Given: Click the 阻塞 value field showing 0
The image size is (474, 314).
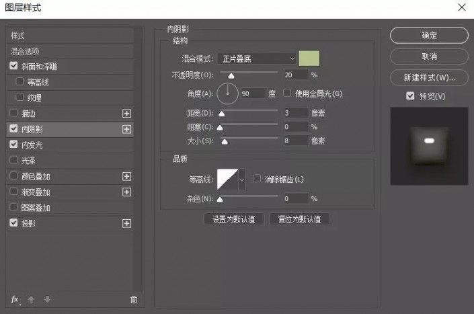Looking at the screenshot, I should tap(297, 127).
